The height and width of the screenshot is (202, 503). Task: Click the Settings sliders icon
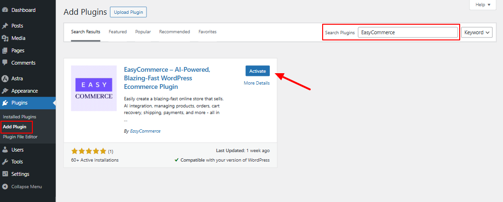pyautogui.click(x=5, y=174)
